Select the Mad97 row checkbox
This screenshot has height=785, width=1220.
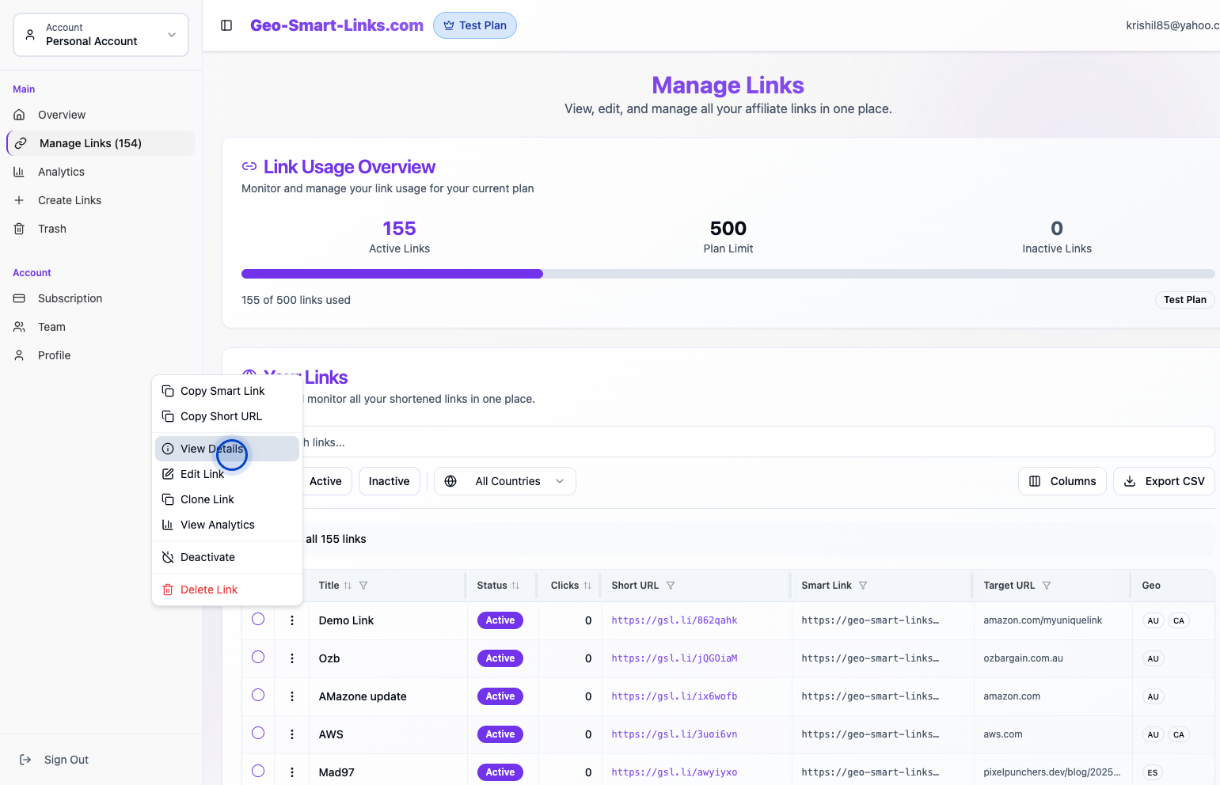pyautogui.click(x=258, y=771)
